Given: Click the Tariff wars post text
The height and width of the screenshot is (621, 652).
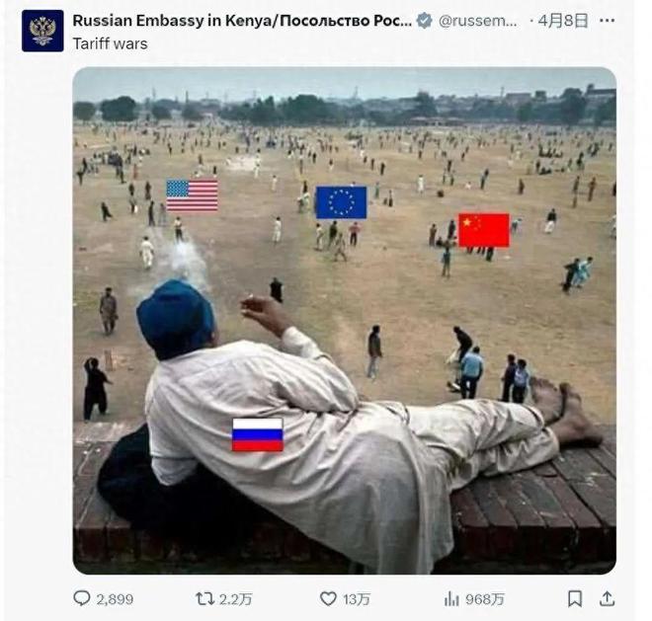Looking at the screenshot, I should coord(111,43).
